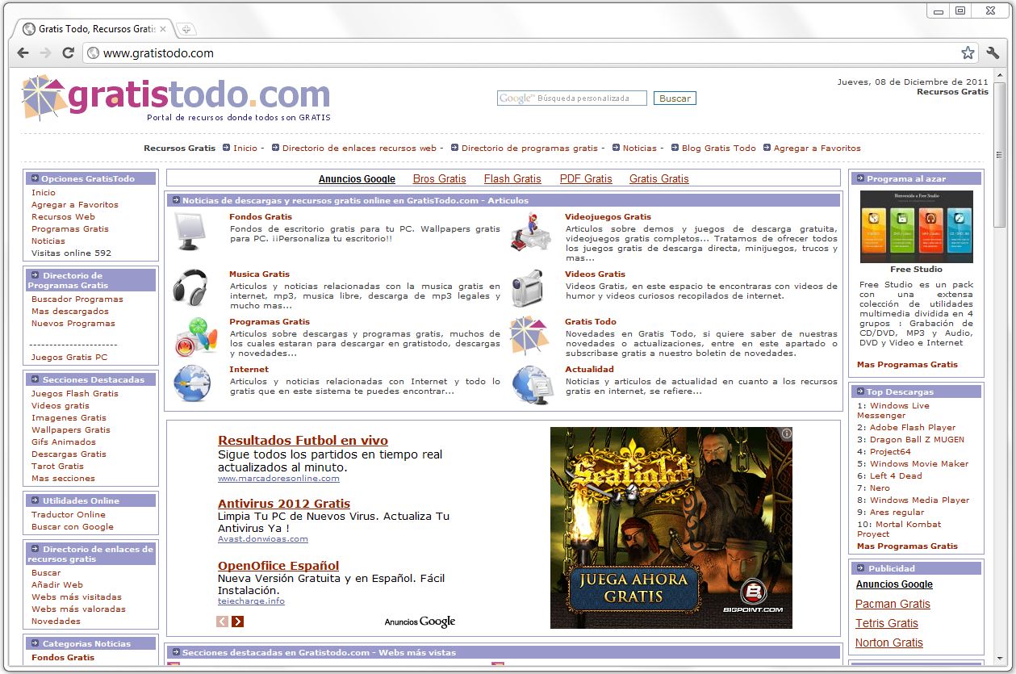This screenshot has width=1016, height=674.
Task: Click the vertical scrollbar up arrow
Action: click(x=1000, y=75)
